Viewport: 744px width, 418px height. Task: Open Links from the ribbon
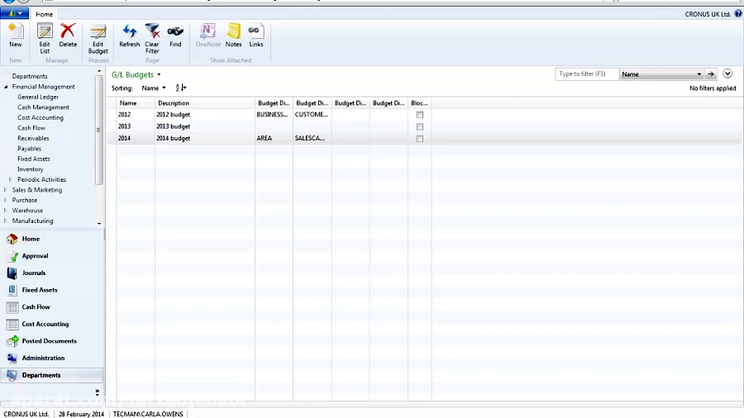coord(255,36)
